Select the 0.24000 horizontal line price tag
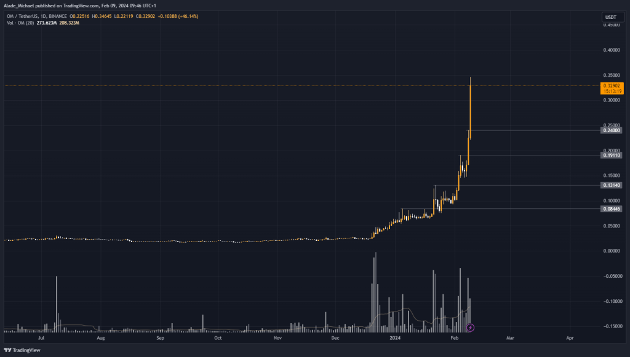The height and width of the screenshot is (357, 630). 613,130
